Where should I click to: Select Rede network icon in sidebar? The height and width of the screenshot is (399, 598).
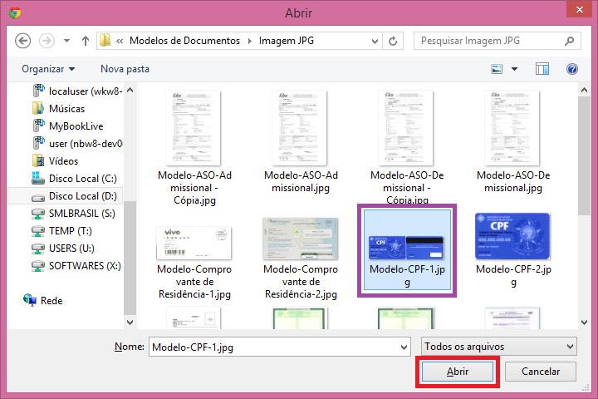coord(30,300)
